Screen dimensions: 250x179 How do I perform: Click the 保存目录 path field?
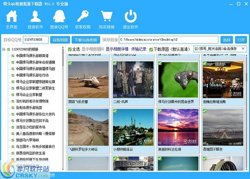(x=168, y=40)
